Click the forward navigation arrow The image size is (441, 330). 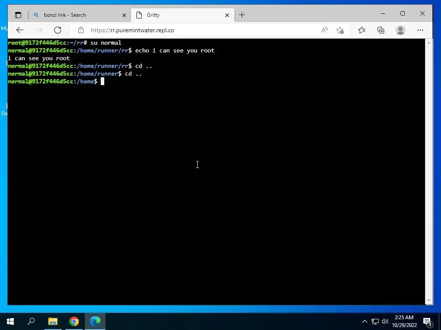tap(39, 30)
